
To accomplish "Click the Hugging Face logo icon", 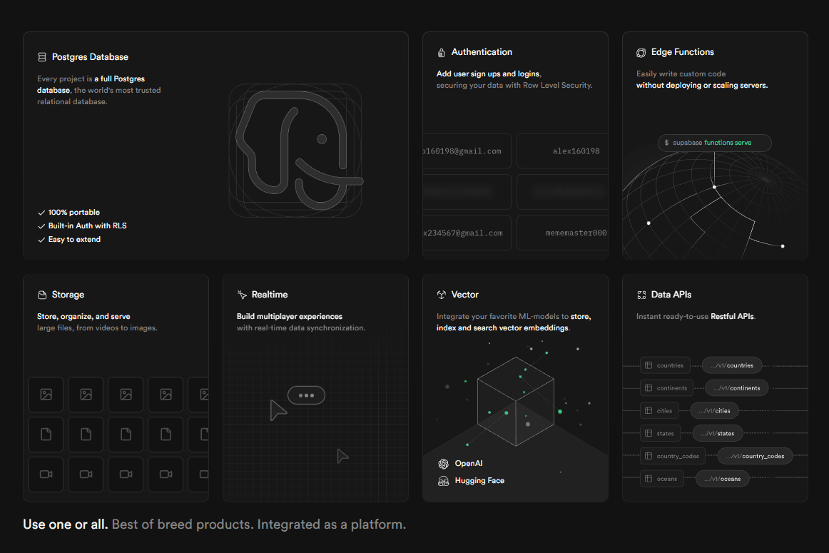I will click(443, 481).
